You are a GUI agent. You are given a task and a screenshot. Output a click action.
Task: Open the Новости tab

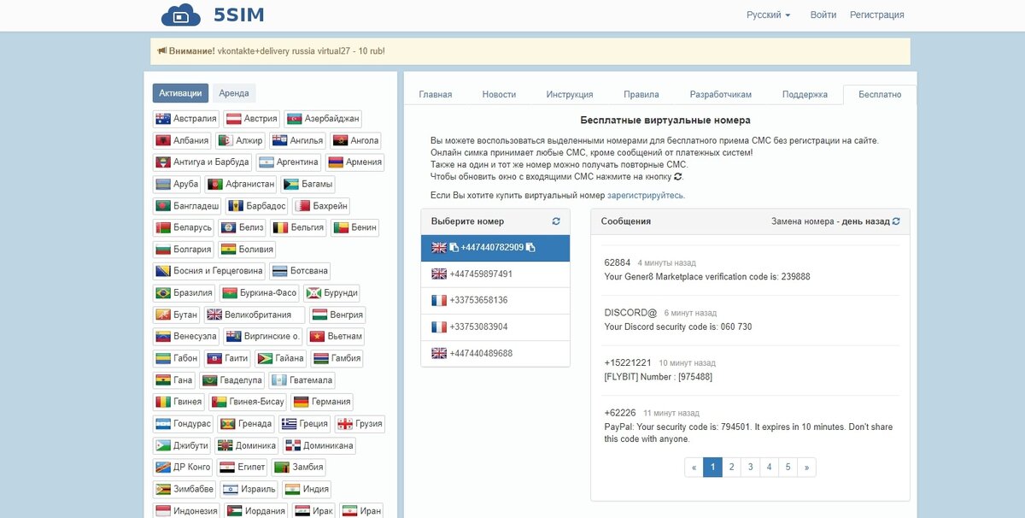[499, 95]
